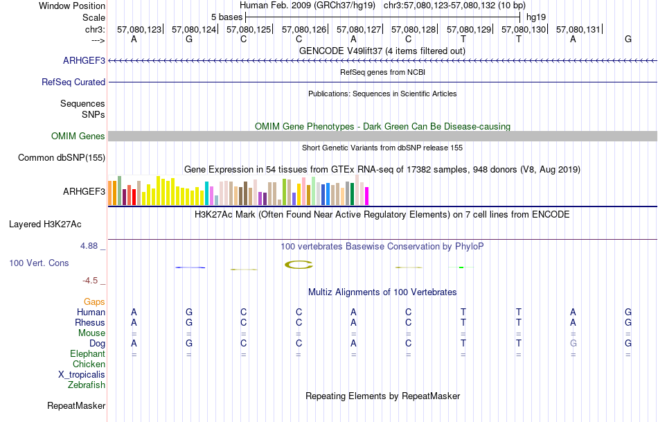Click the Scale label

(94, 17)
